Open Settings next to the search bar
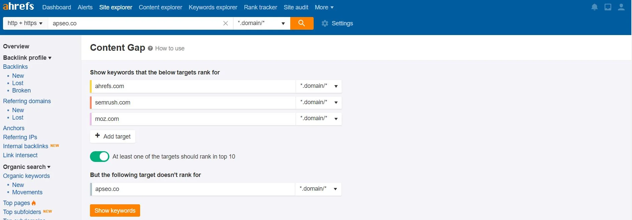632x220 pixels. pyautogui.click(x=342, y=23)
